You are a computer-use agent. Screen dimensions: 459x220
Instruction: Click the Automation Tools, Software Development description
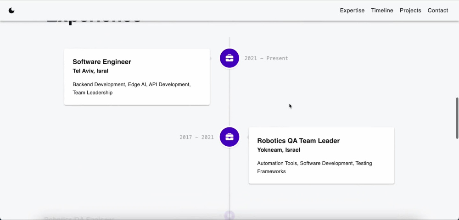[x=315, y=167]
